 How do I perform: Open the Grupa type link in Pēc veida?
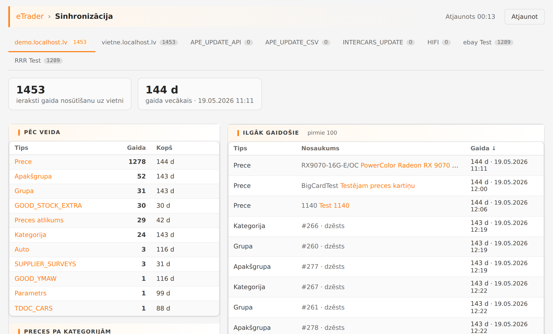point(24,191)
